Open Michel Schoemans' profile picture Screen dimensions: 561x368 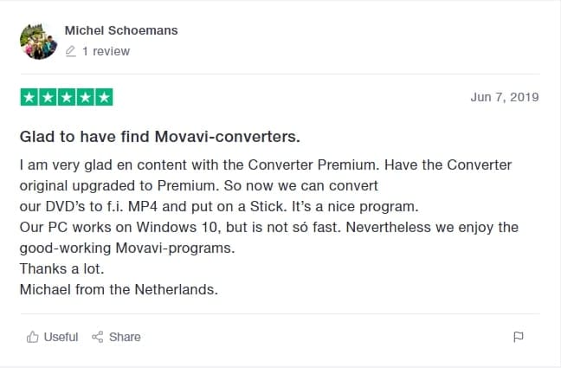pos(38,40)
